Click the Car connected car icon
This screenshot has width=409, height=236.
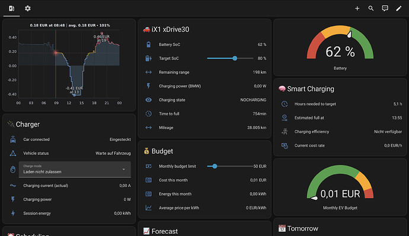coord(13,140)
